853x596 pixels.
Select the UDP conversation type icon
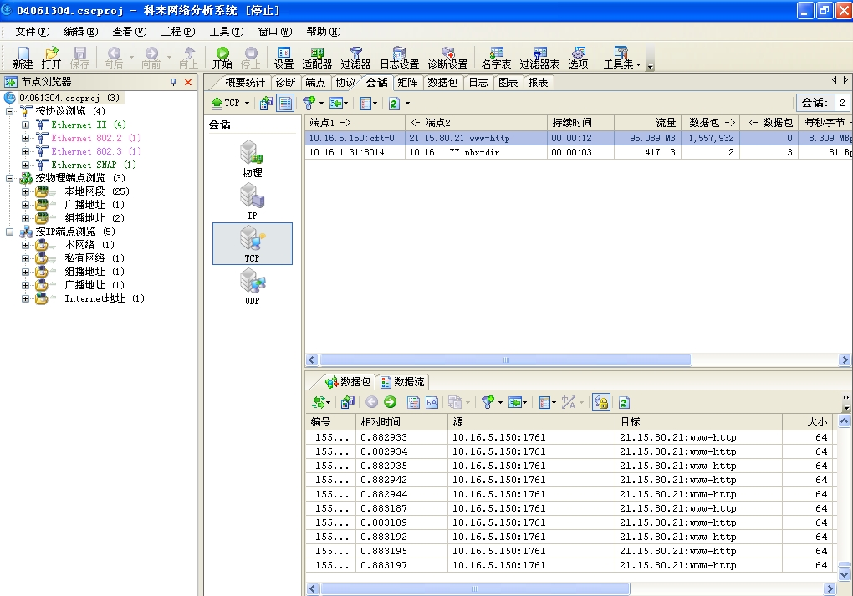(x=252, y=286)
